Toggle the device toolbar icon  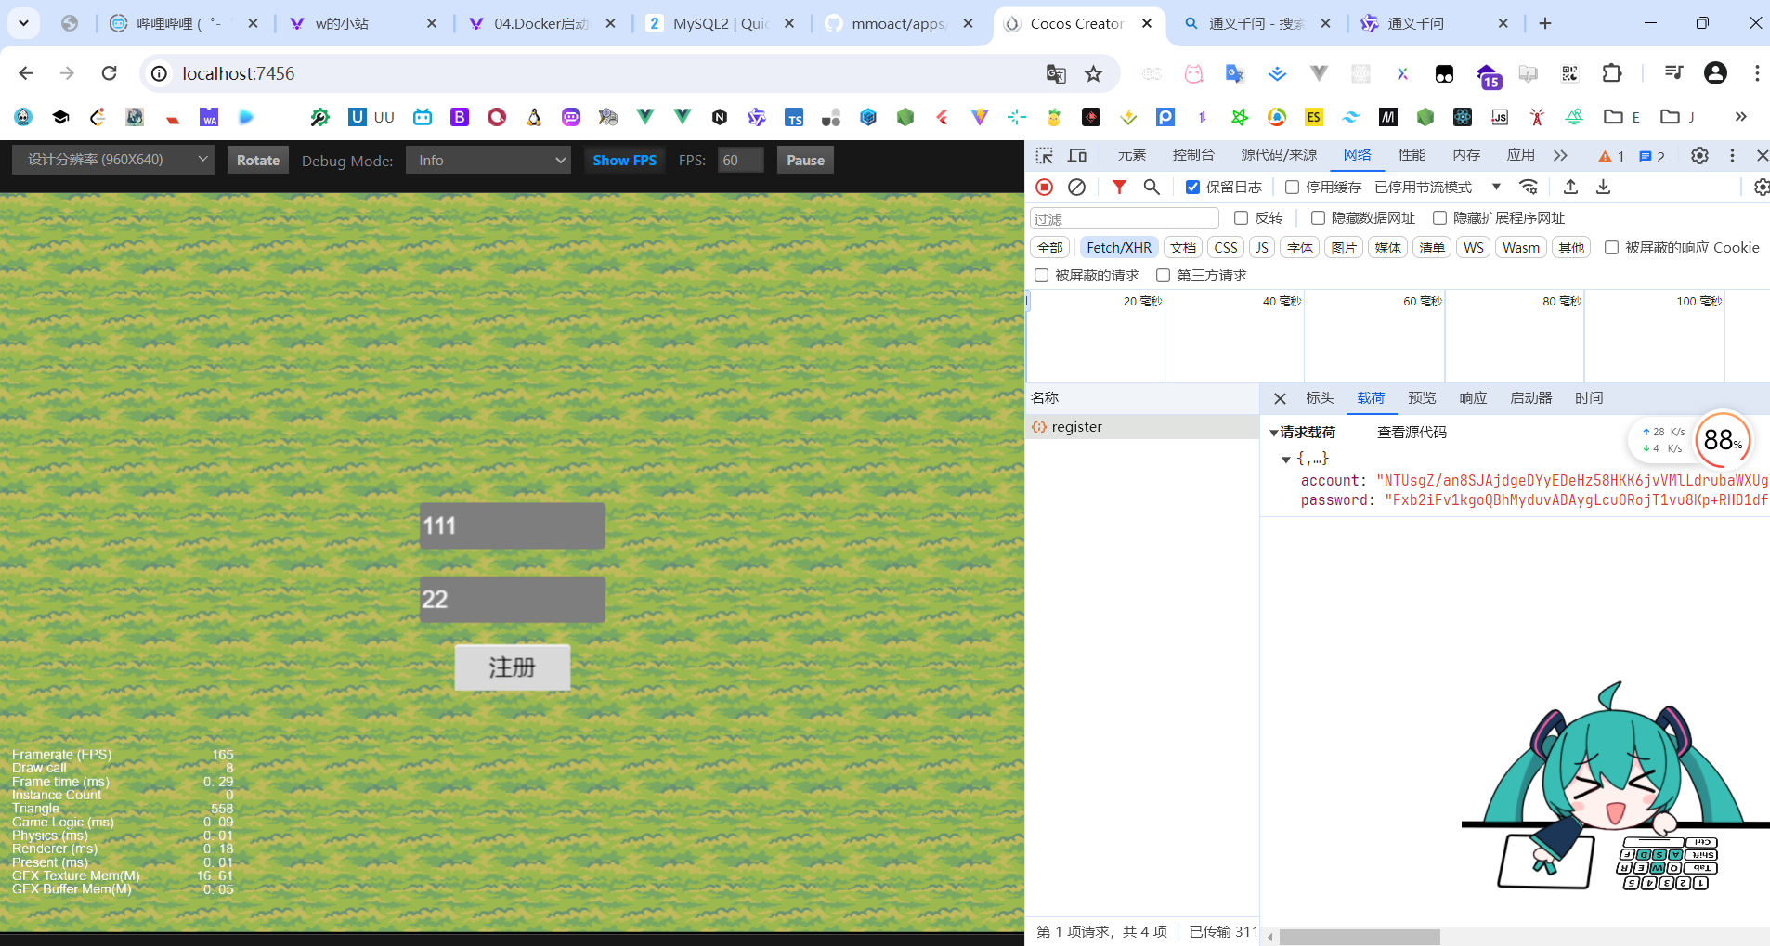(1077, 156)
